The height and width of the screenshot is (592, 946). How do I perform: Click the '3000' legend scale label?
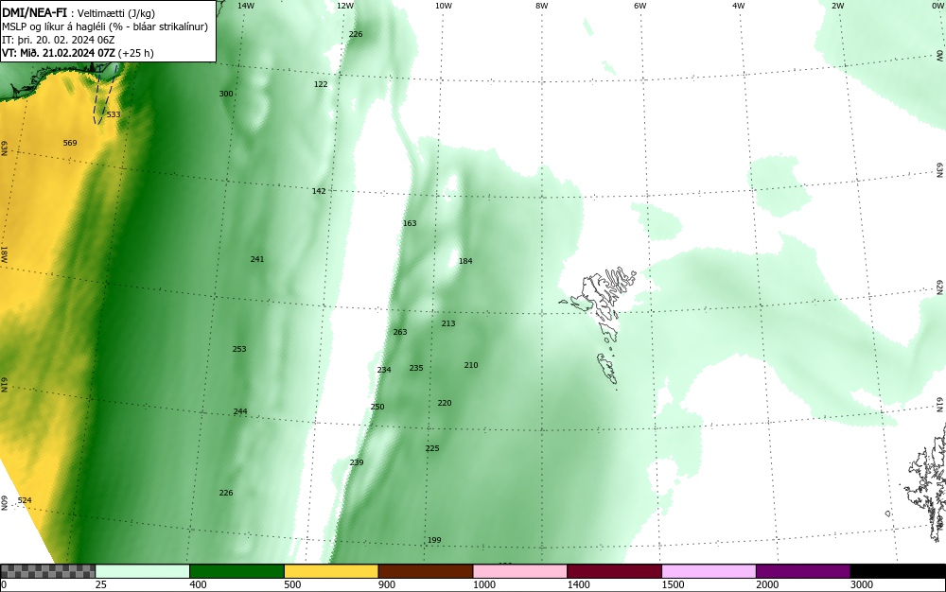tap(862, 584)
